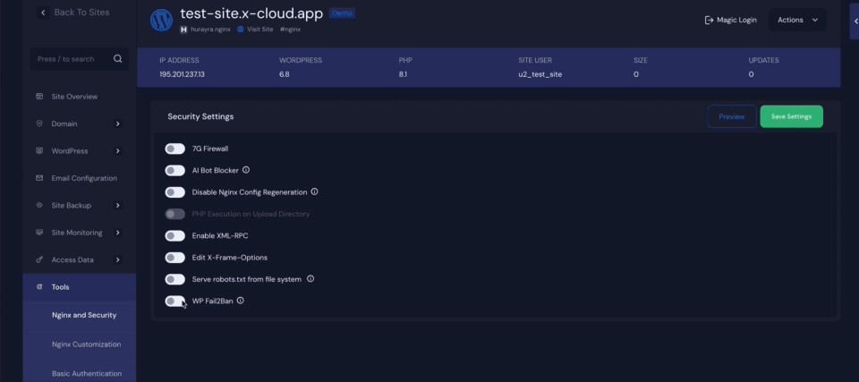This screenshot has height=382, width=859.
Task: Toggle Enable XML-RPC switch
Action: tap(175, 236)
